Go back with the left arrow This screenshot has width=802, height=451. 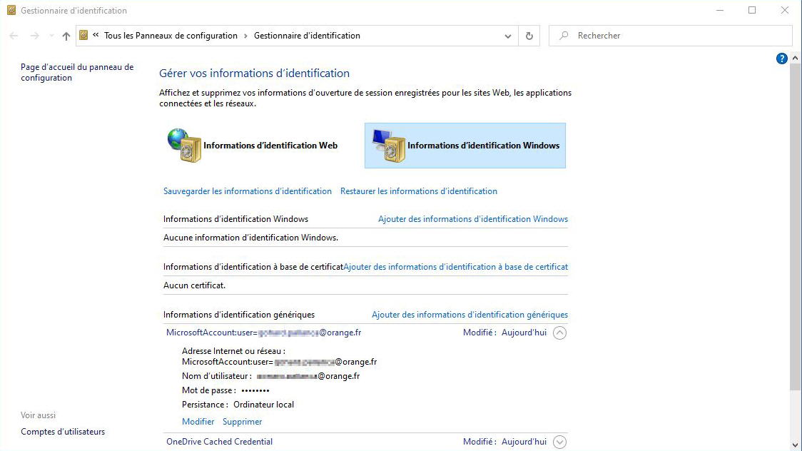click(14, 36)
